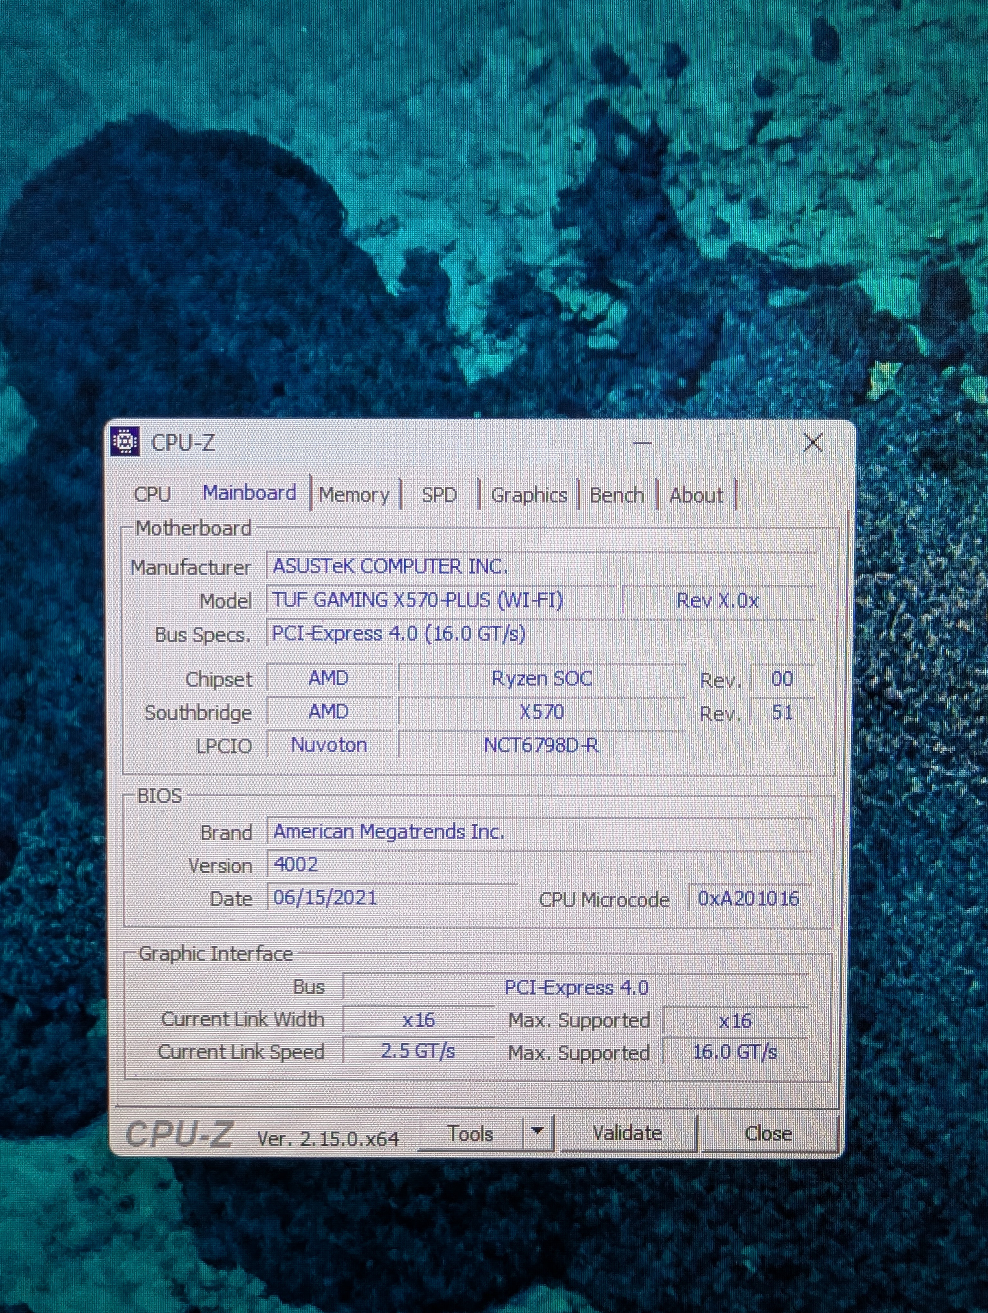Open the Graphics tab
The height and width of the screenshot is (1313, 988).
[529, 495]
